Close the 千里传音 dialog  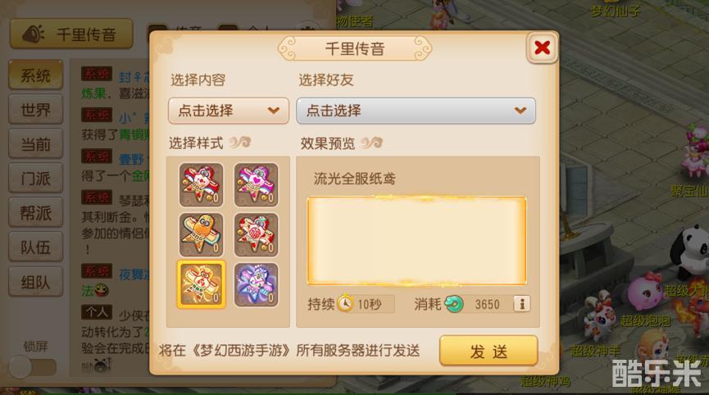(542, 48)
